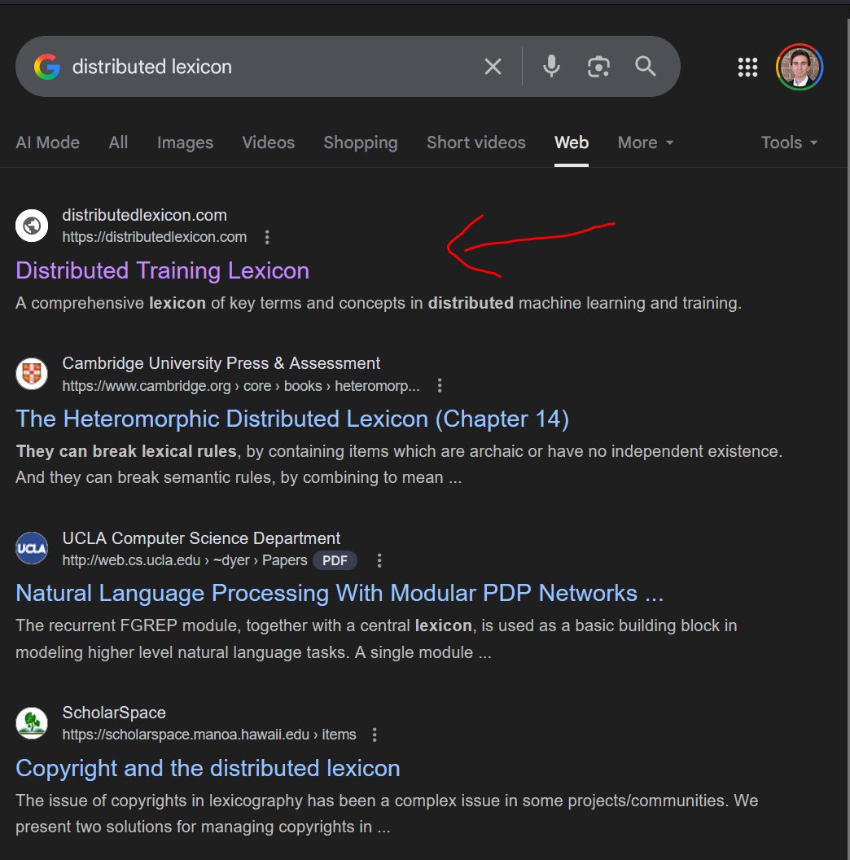Open The Heteromorphic Distributed Lexicon link
Image resolution: width=850 pixels, height=860 pixels.
pyautogui.click(x=292, y=419)
